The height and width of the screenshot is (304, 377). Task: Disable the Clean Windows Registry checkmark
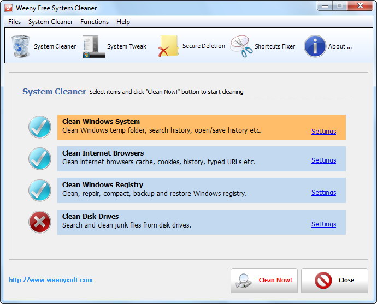[40, 190]
